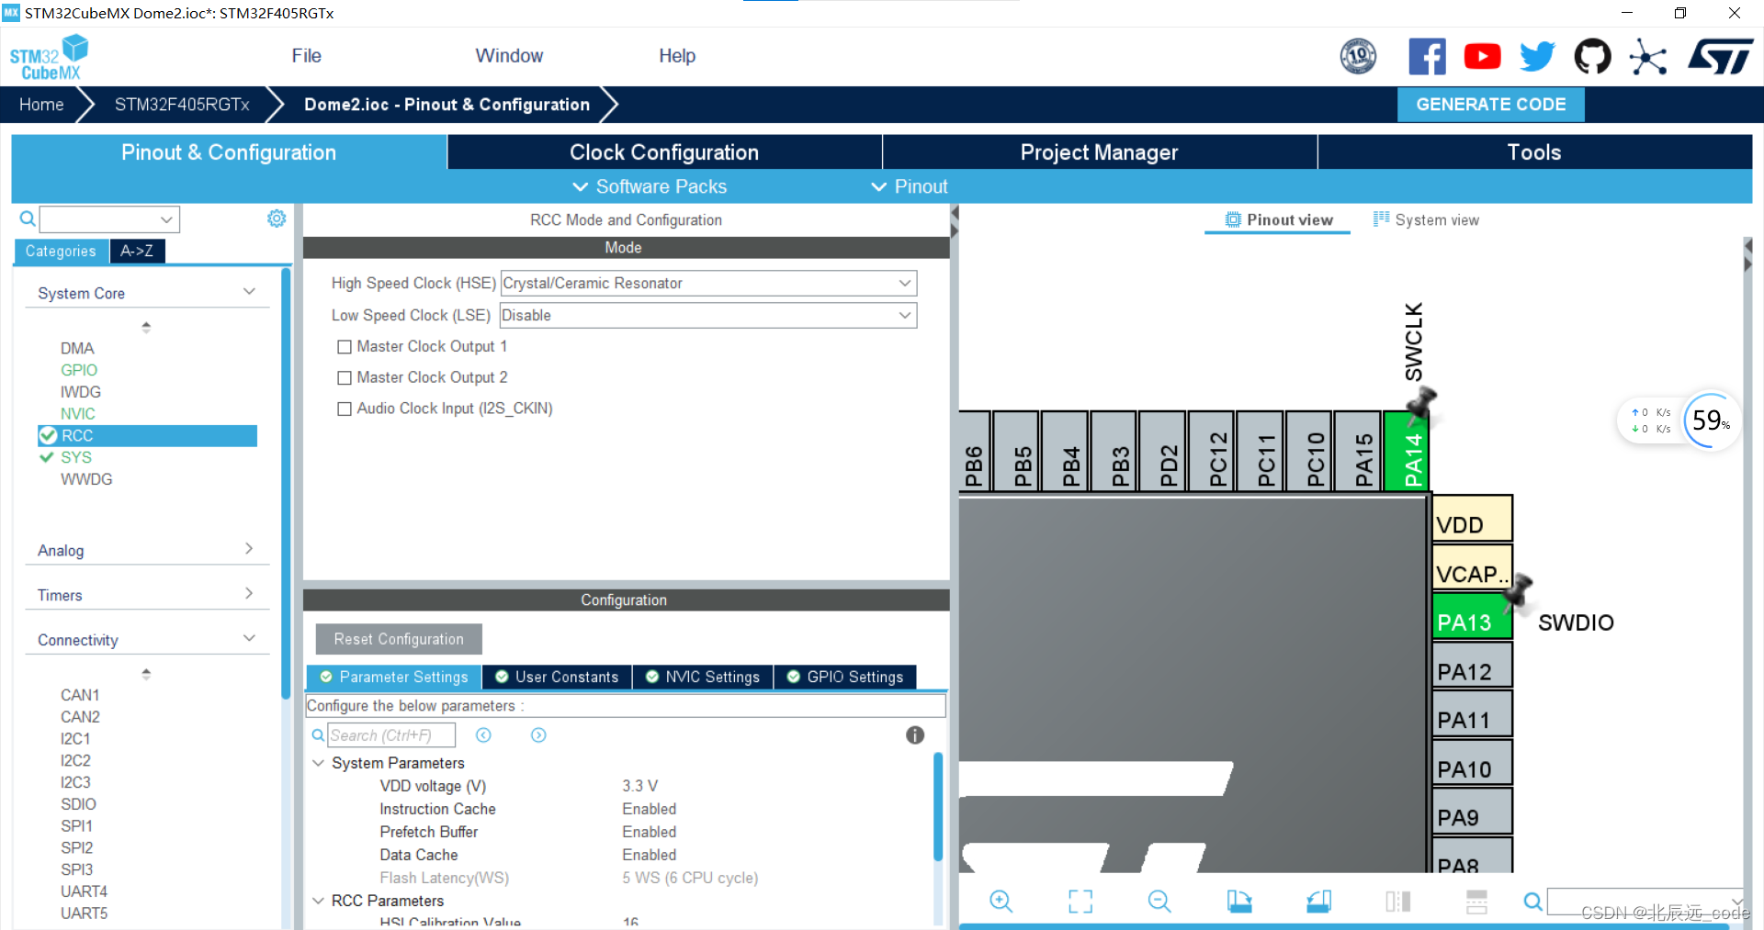Open the NVIC Settings tab
Screen dimensions: 1764x930
tap(703, 677)
